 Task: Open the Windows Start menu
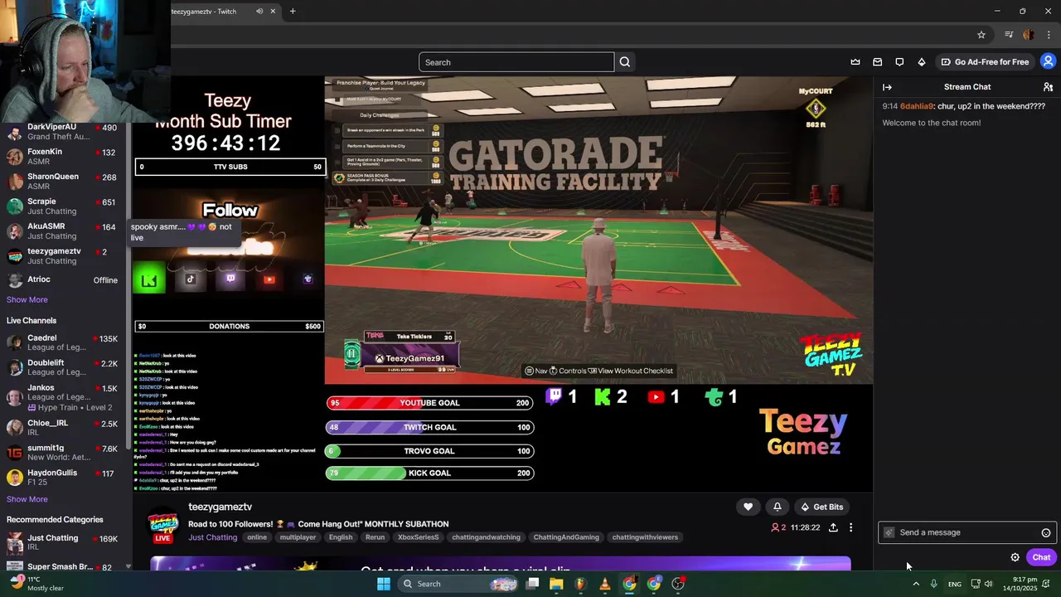(383, 584)
